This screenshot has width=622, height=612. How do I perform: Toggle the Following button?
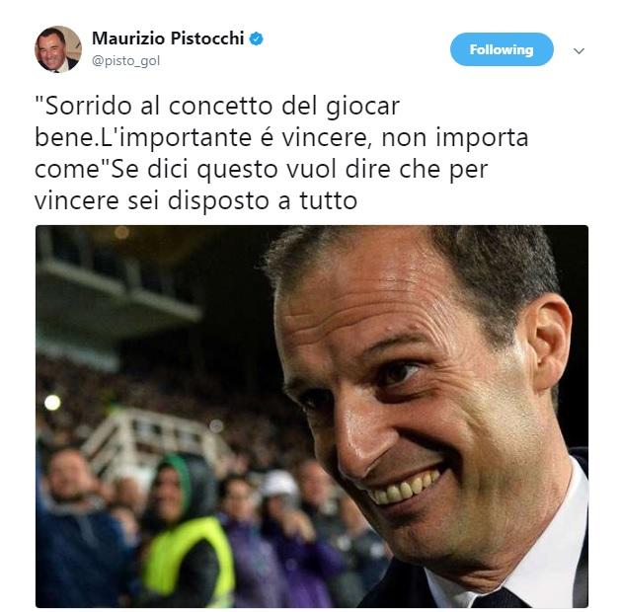tap(502, 49)
